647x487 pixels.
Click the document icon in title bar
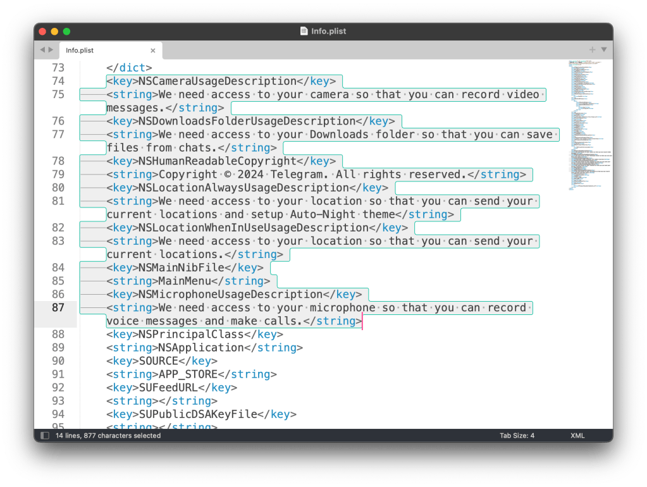pos(304,32)
